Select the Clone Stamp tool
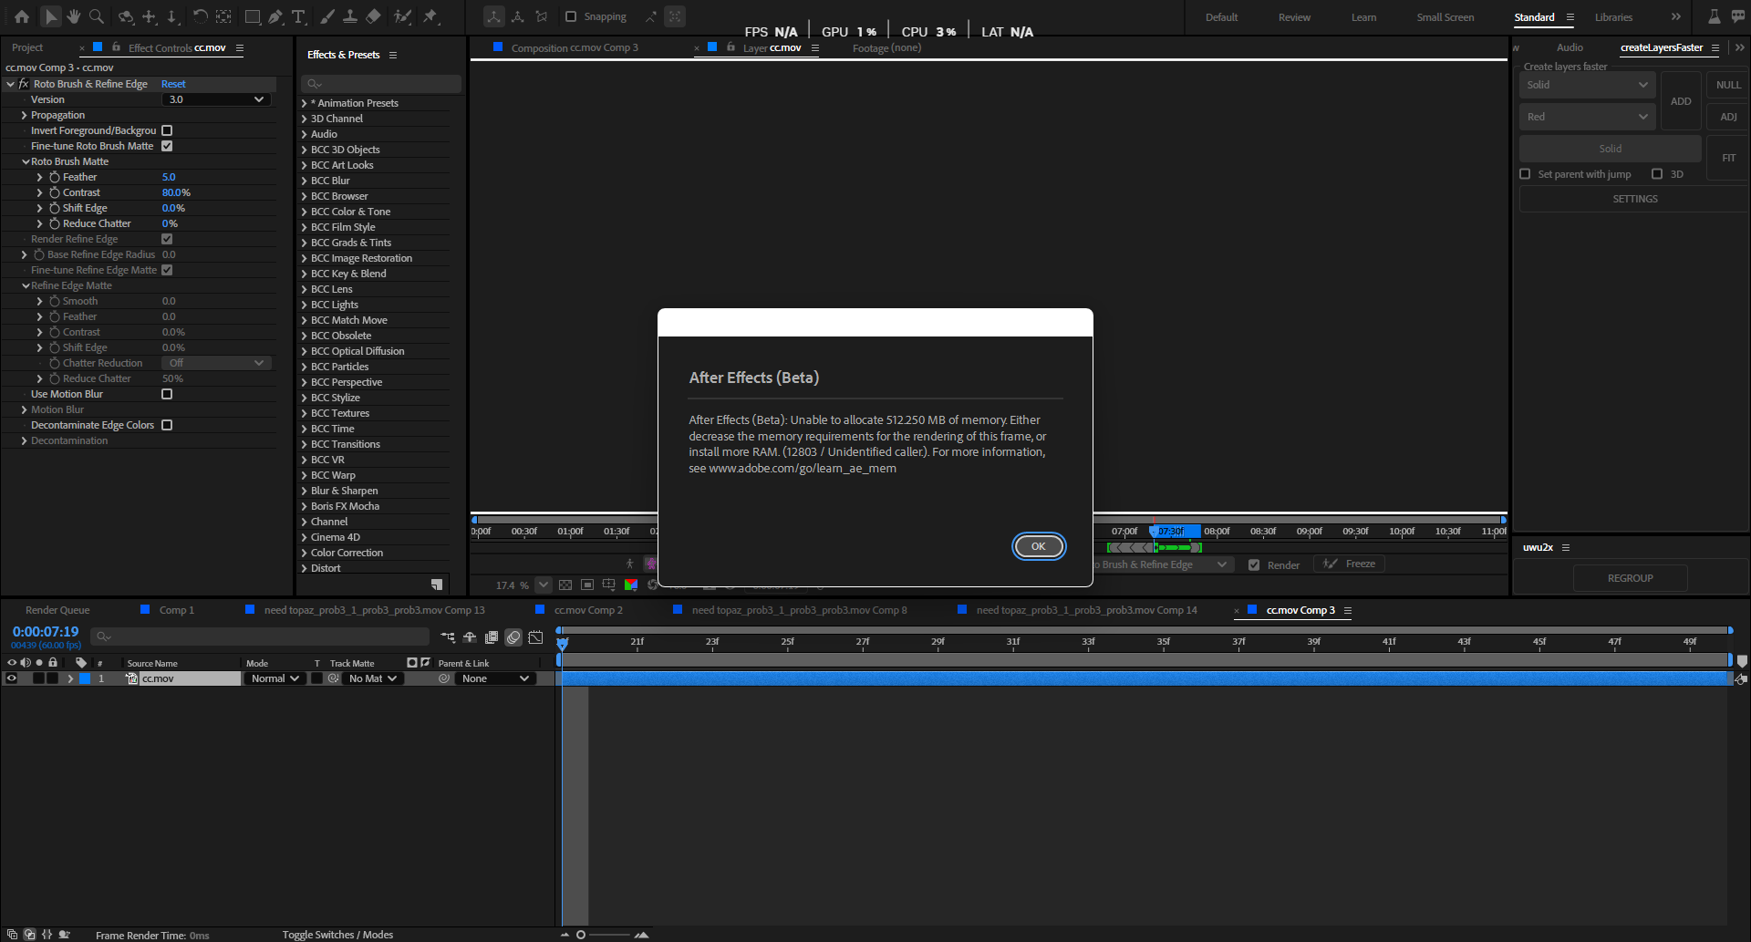Viewport: 1751px width, 942px height. tap(351, 16)
